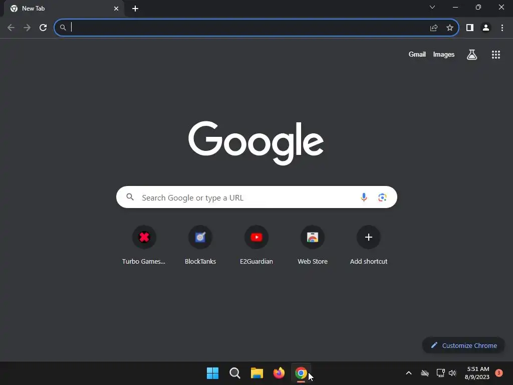Screen dimensions: 513x385
Task: Open the E2Guardian shortcut
Action: [256, 245]
